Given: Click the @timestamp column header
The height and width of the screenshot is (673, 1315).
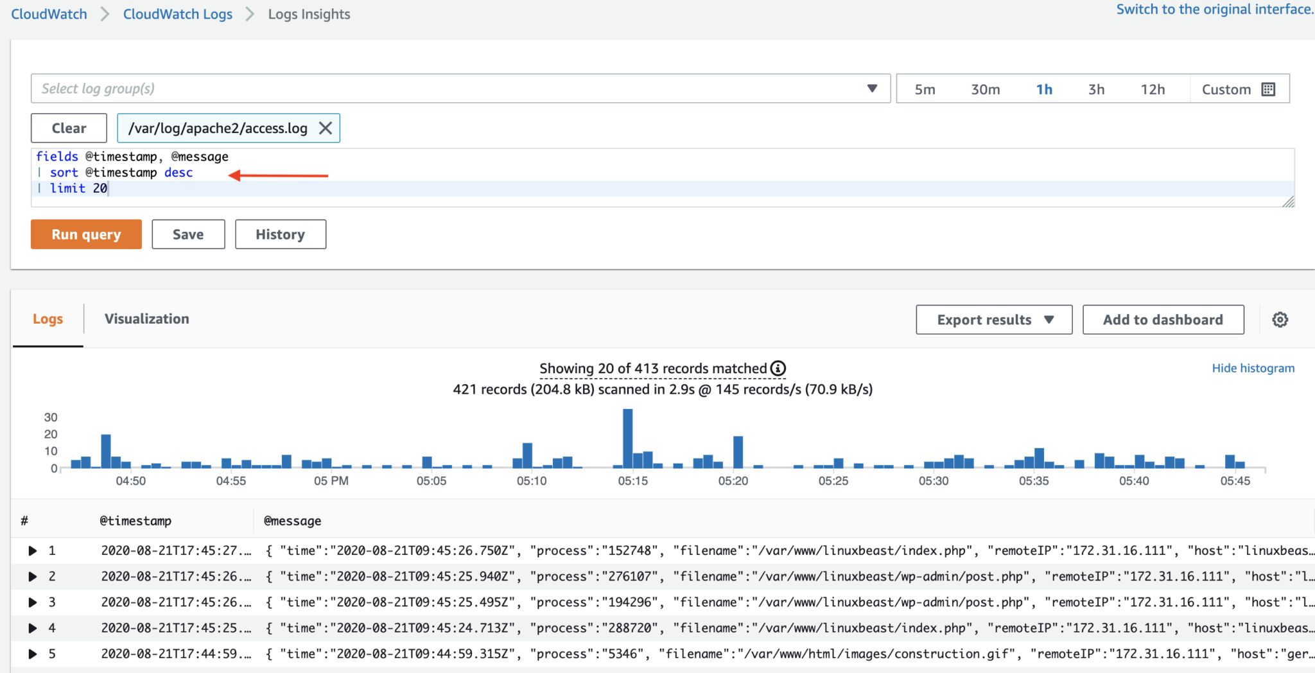Looking at the screenshot, I should [x=135, y=521].
